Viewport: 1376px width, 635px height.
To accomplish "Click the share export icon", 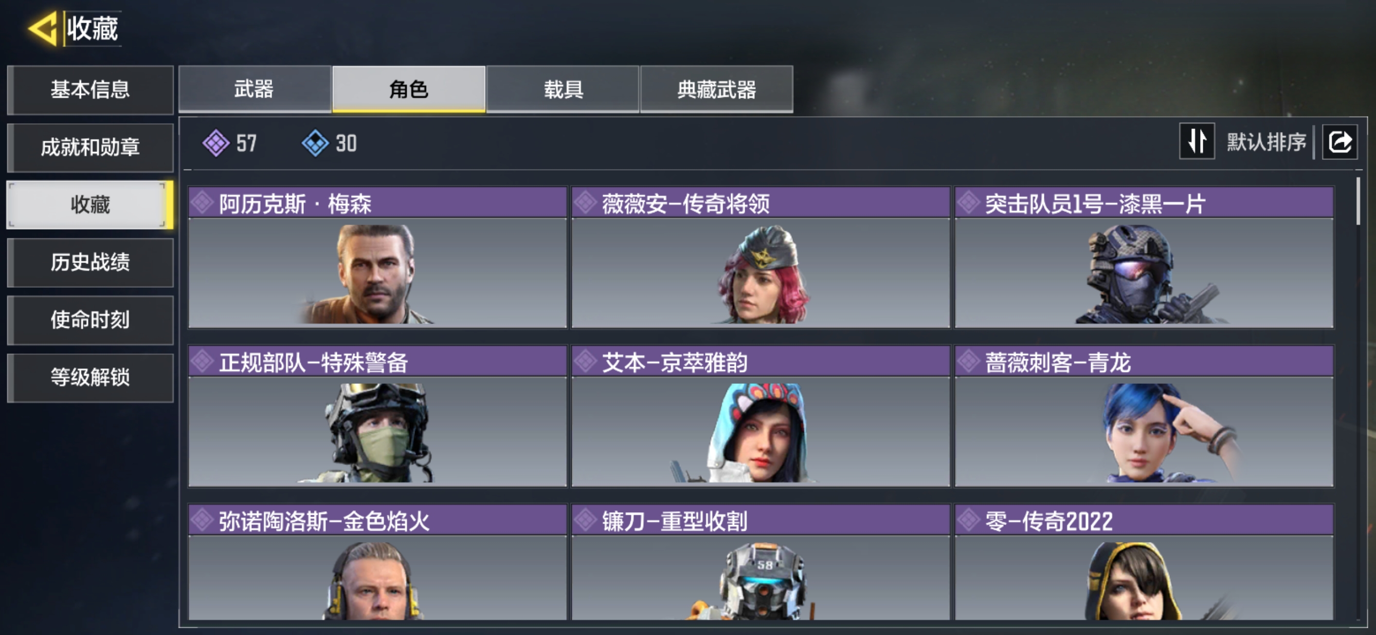I will (x=1339, y=142).
